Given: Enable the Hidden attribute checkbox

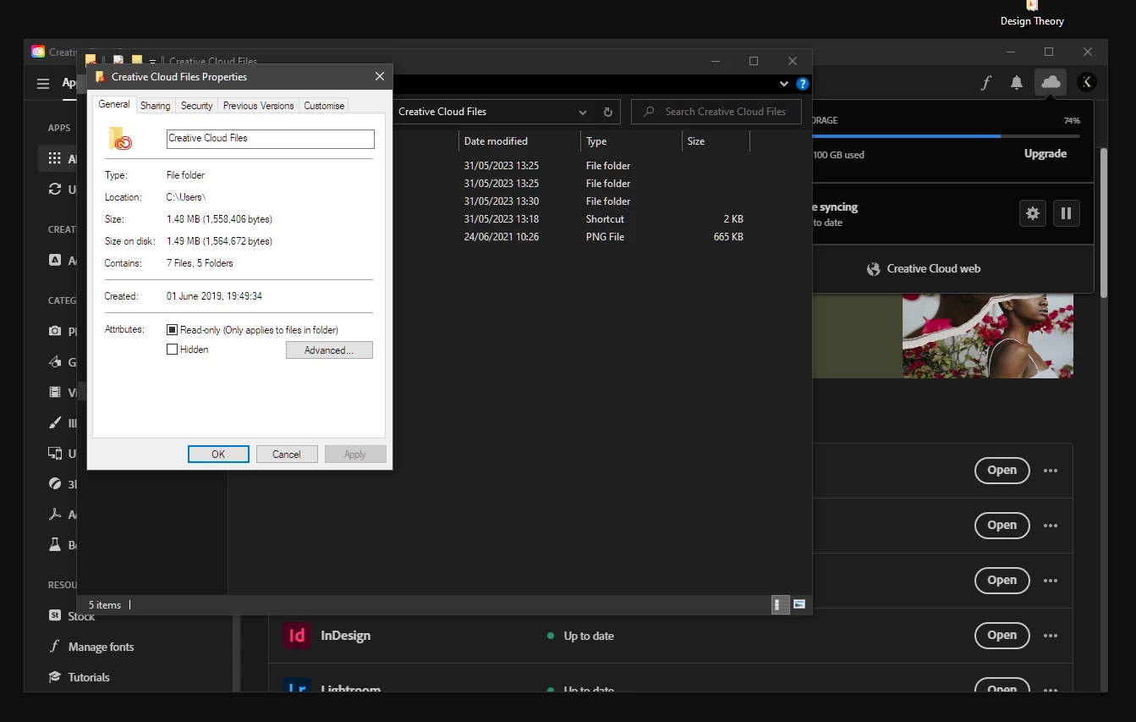Looking at the screenshot, I should [173, 350].
